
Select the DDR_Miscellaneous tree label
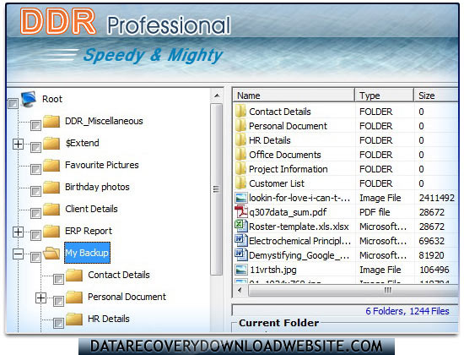click(104, 121)
